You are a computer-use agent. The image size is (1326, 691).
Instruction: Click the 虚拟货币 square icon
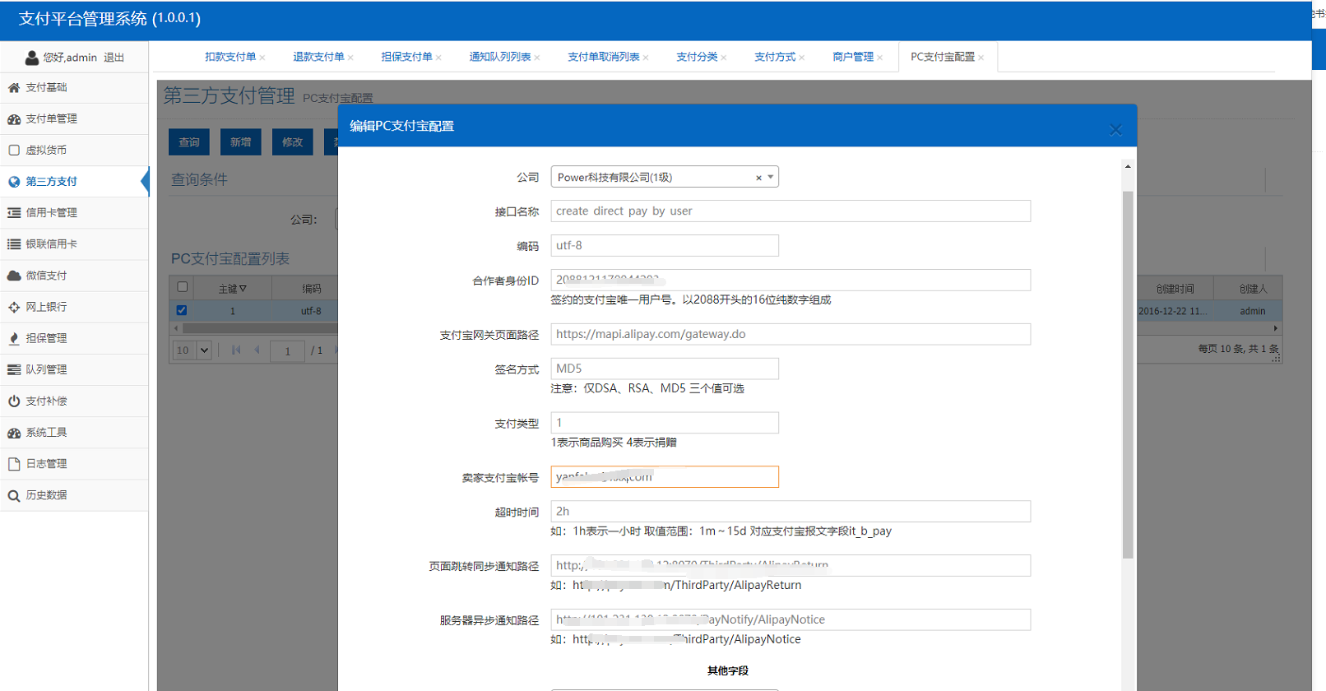[x=14, y=150]
